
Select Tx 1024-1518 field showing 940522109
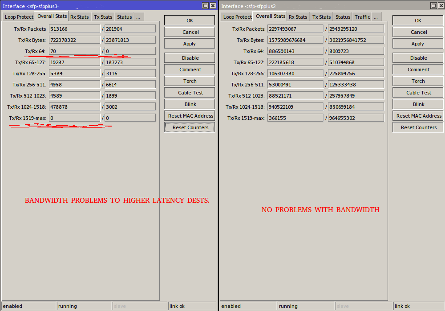click(x=295, y=106)
